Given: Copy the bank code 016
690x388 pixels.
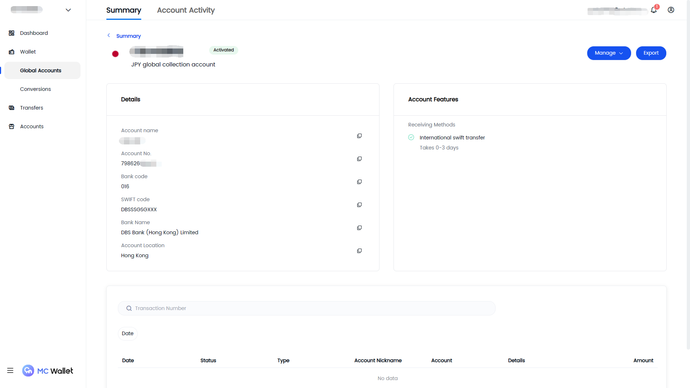Looking at the screenshot, I should click(359, 182).
